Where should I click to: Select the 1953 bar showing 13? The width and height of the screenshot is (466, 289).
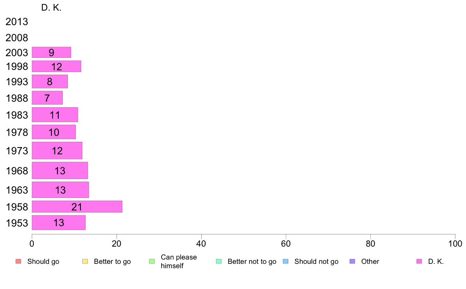pos(58,223)
